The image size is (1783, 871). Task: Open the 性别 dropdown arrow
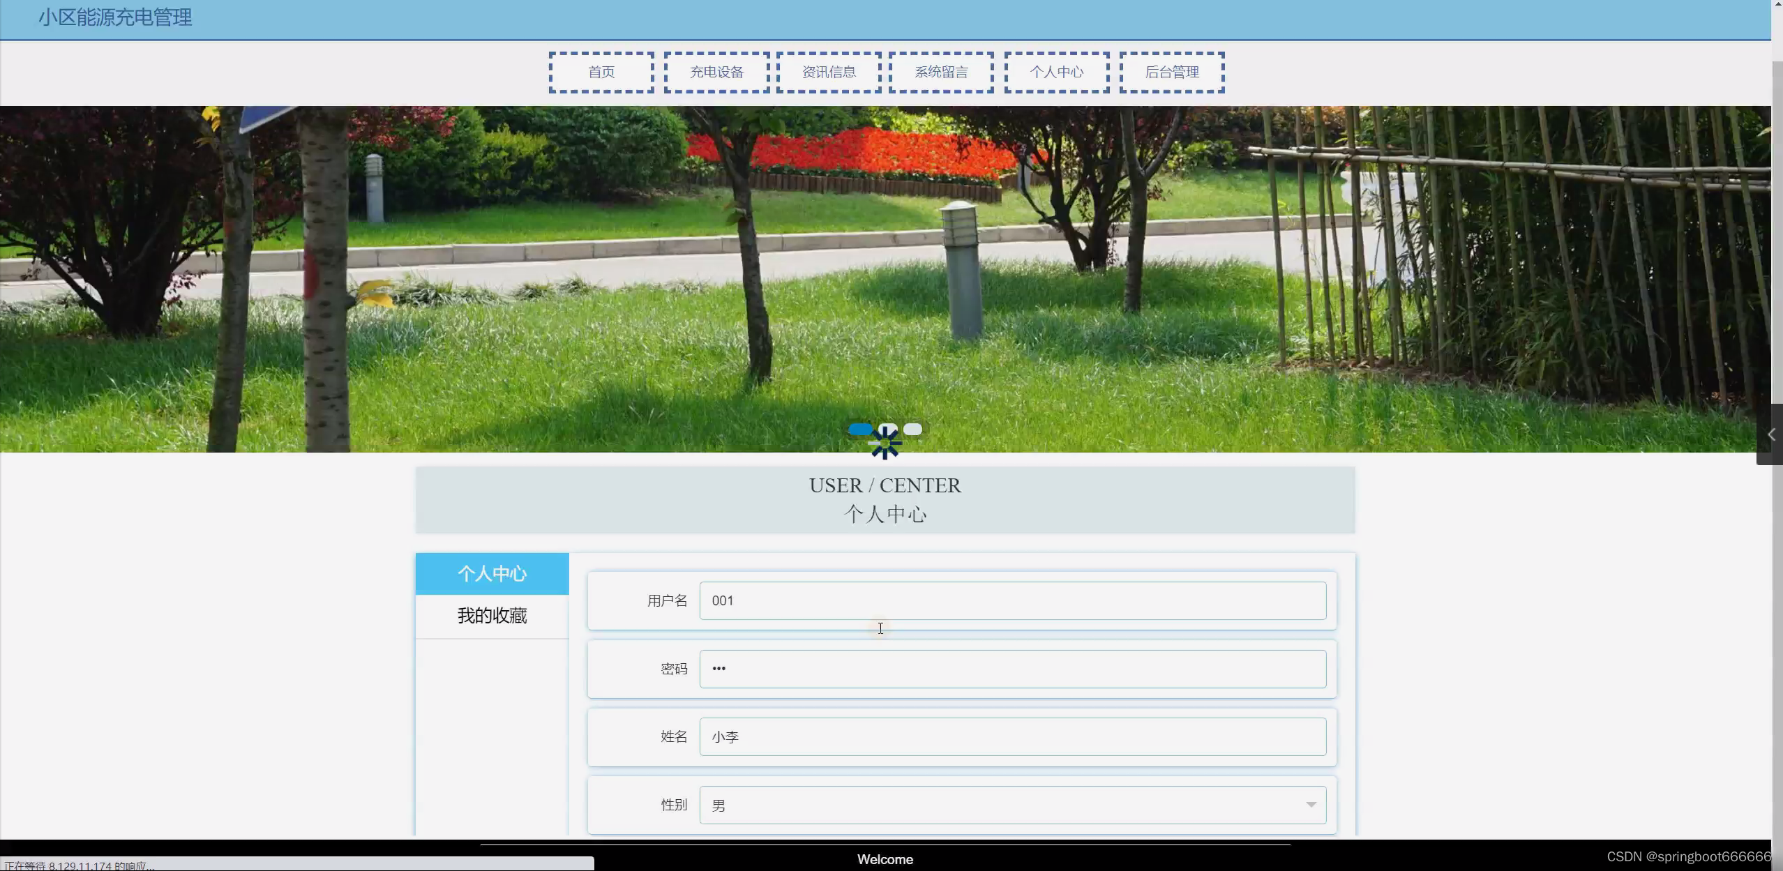click(x=1311, y=805)
